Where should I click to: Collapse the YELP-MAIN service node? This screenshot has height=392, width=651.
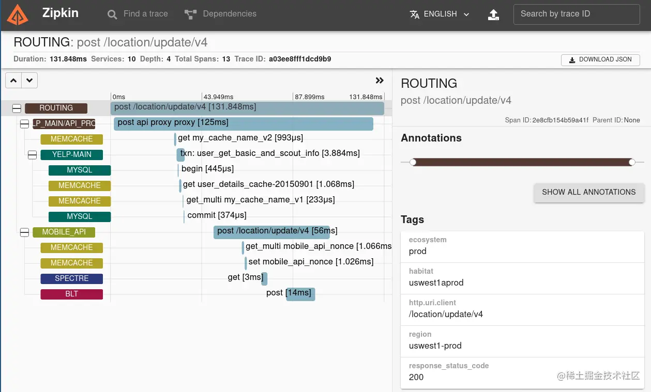click(32, 154)
